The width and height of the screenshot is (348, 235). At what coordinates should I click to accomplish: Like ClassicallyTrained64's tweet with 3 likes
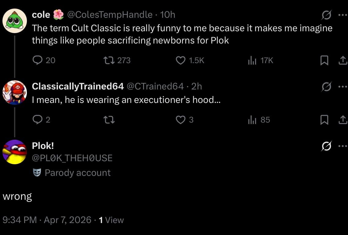pos(181,120)
